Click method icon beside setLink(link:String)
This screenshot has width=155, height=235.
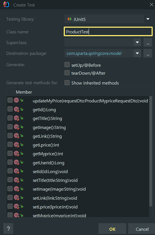coord(16,198)
